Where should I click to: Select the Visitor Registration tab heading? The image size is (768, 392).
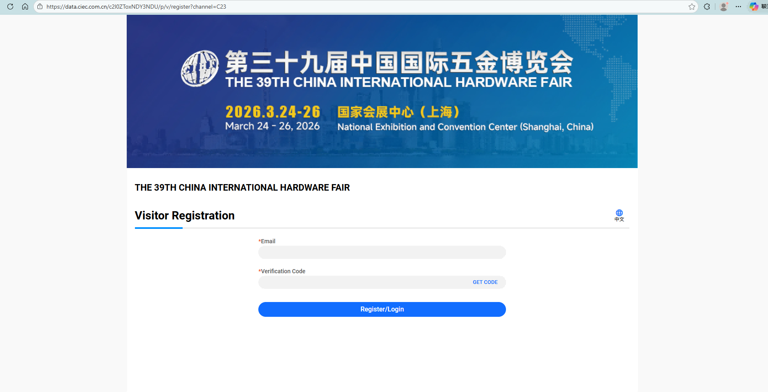tap(185, 216)
